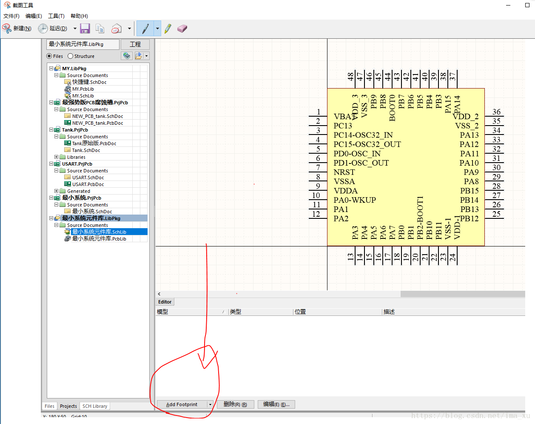
Task: Click the 删除(R) delete button
Action: [235, 404]
